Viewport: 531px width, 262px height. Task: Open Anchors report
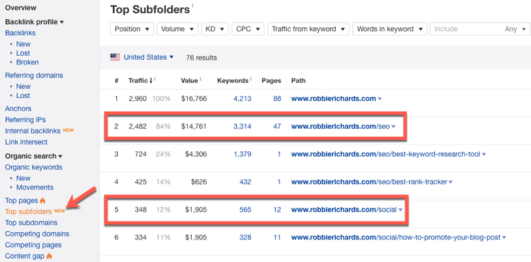19,109
